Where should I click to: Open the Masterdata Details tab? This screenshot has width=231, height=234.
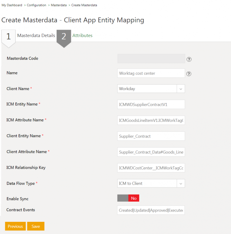pos(36,36)
